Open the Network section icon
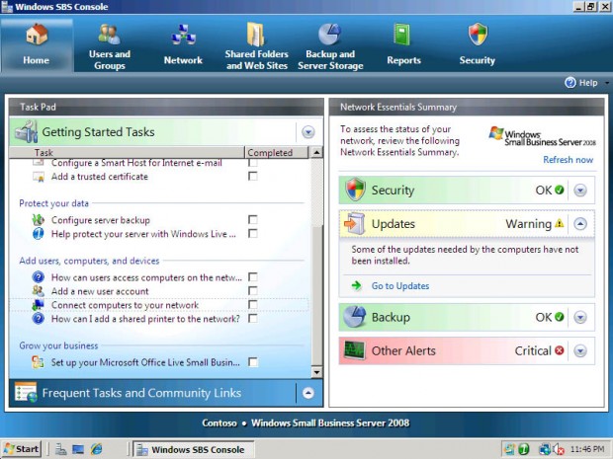613x459 pixels. pyautogui.click(x=183, y=36)
